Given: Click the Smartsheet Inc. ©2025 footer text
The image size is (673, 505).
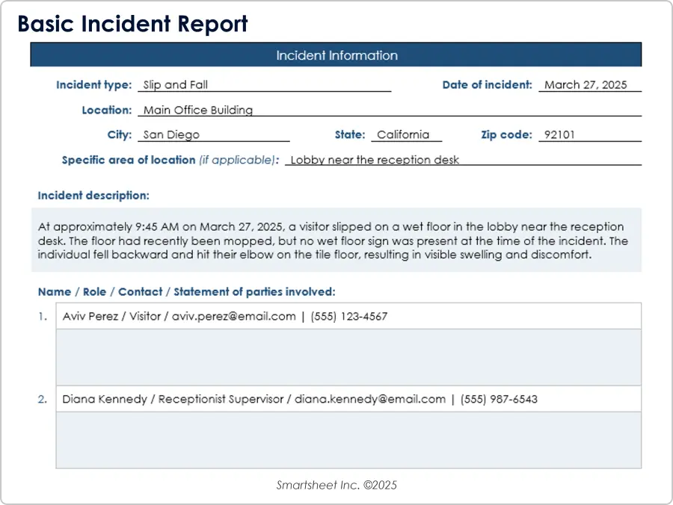Looking at the screenshot, I should coord(336,485).
